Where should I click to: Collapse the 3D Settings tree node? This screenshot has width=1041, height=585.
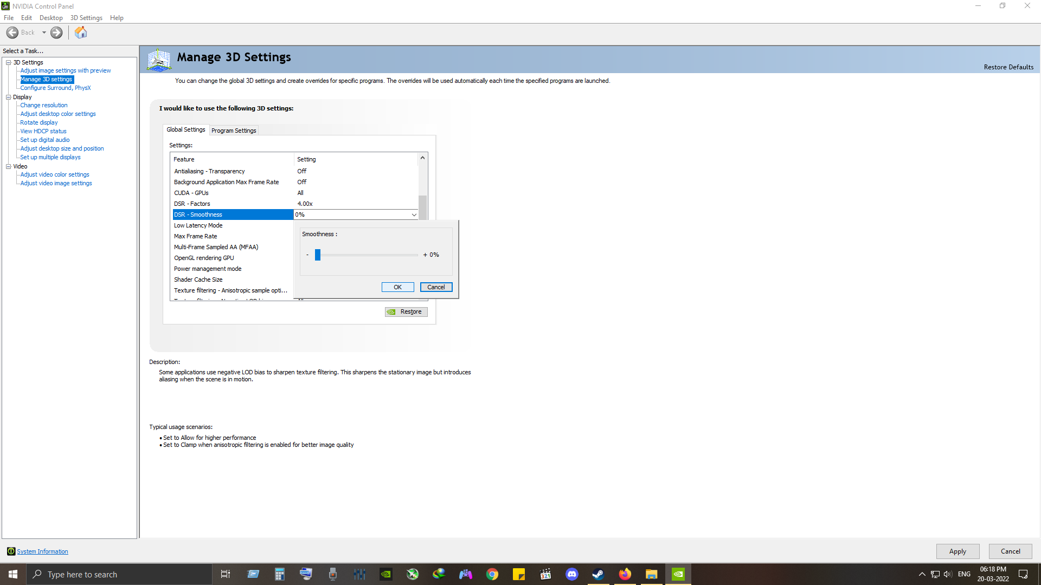point(9,62)
